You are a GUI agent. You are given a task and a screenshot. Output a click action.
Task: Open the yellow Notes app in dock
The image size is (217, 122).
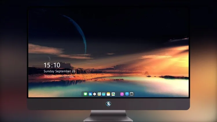click(x=108, y=94)
